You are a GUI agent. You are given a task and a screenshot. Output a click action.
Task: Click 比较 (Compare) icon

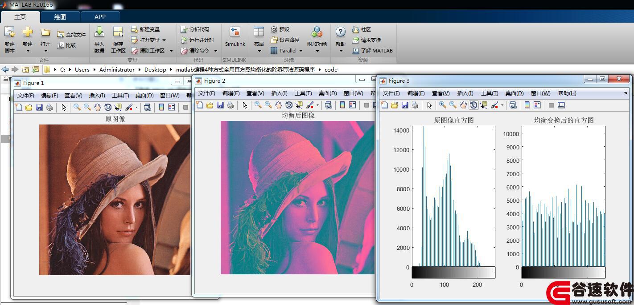61,45
